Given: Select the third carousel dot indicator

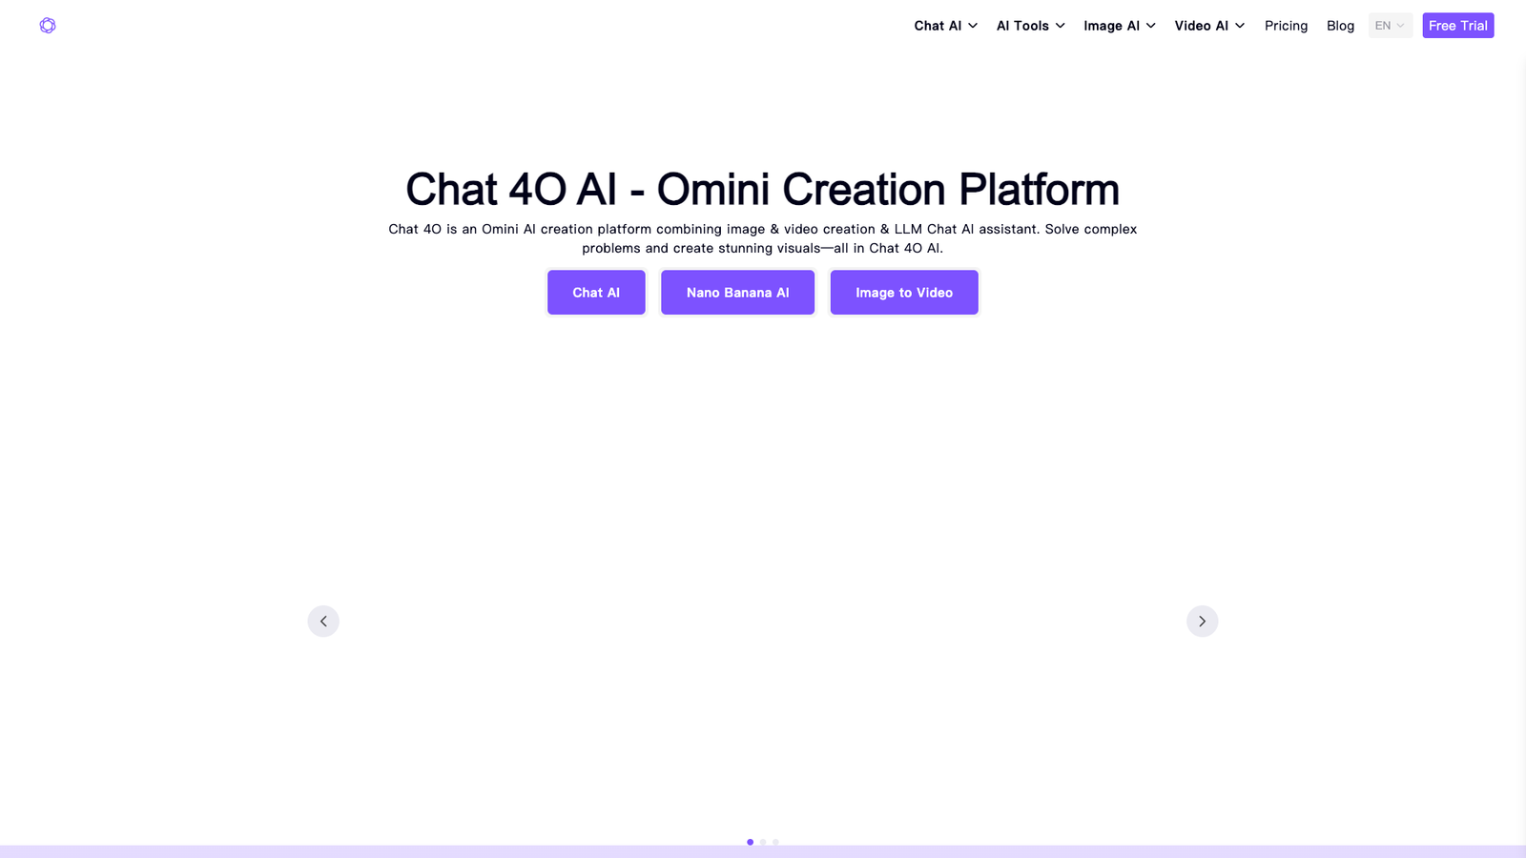Looking at the screenshot, I should coord(775,842).
